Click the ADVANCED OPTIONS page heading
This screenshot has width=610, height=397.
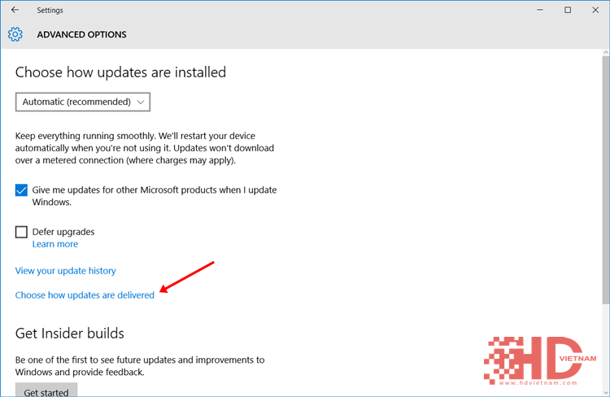coord(81,35)
